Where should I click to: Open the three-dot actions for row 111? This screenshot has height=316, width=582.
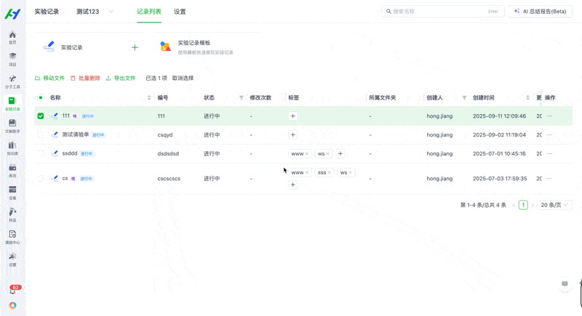tap(549, 116)
